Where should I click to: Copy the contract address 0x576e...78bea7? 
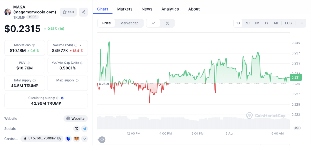click(x=59, y=139)
